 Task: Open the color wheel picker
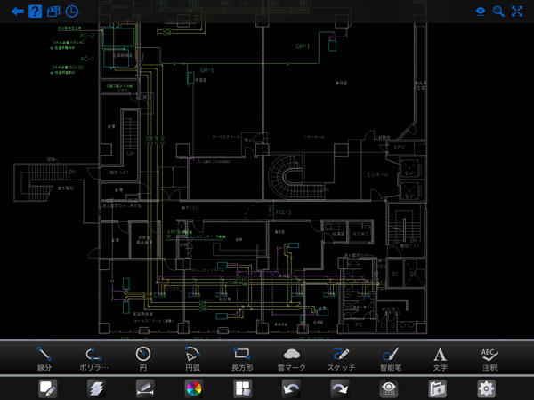[194, 388]
